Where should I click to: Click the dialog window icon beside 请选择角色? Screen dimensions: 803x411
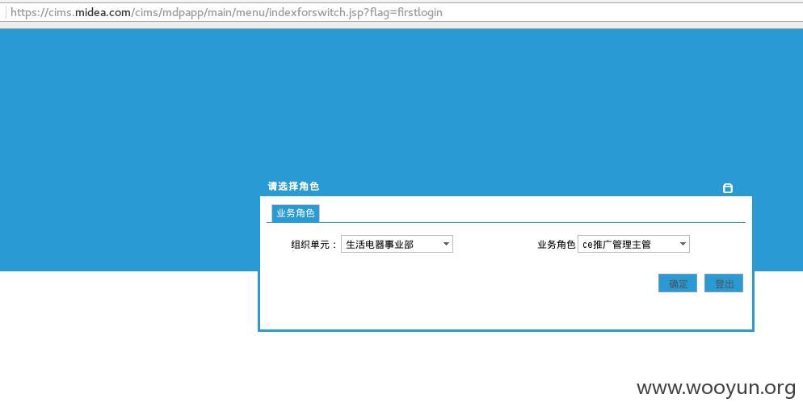click(x=727, y=188)
